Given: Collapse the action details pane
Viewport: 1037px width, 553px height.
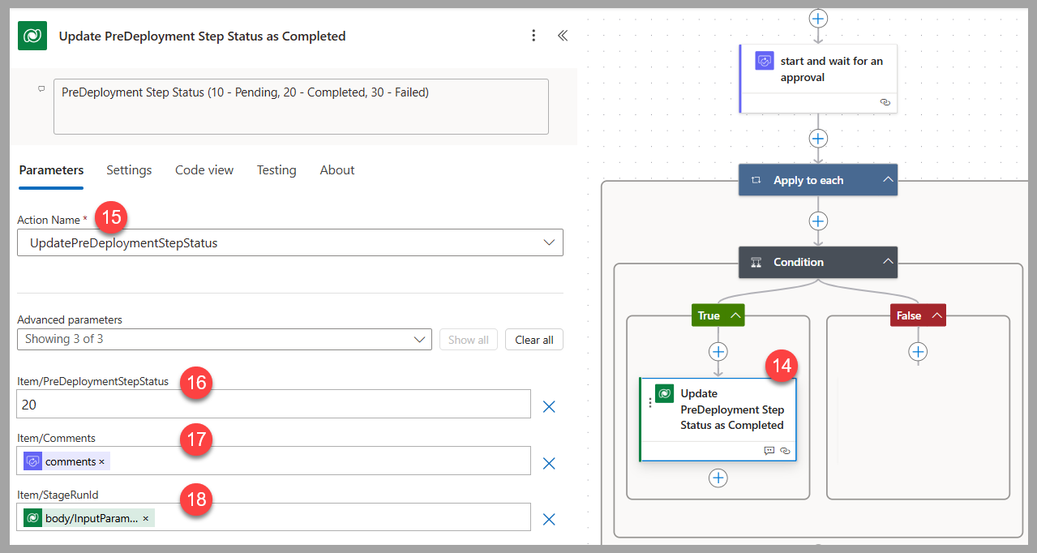Looking at the screenshot, I should click(x=563, y=36).
